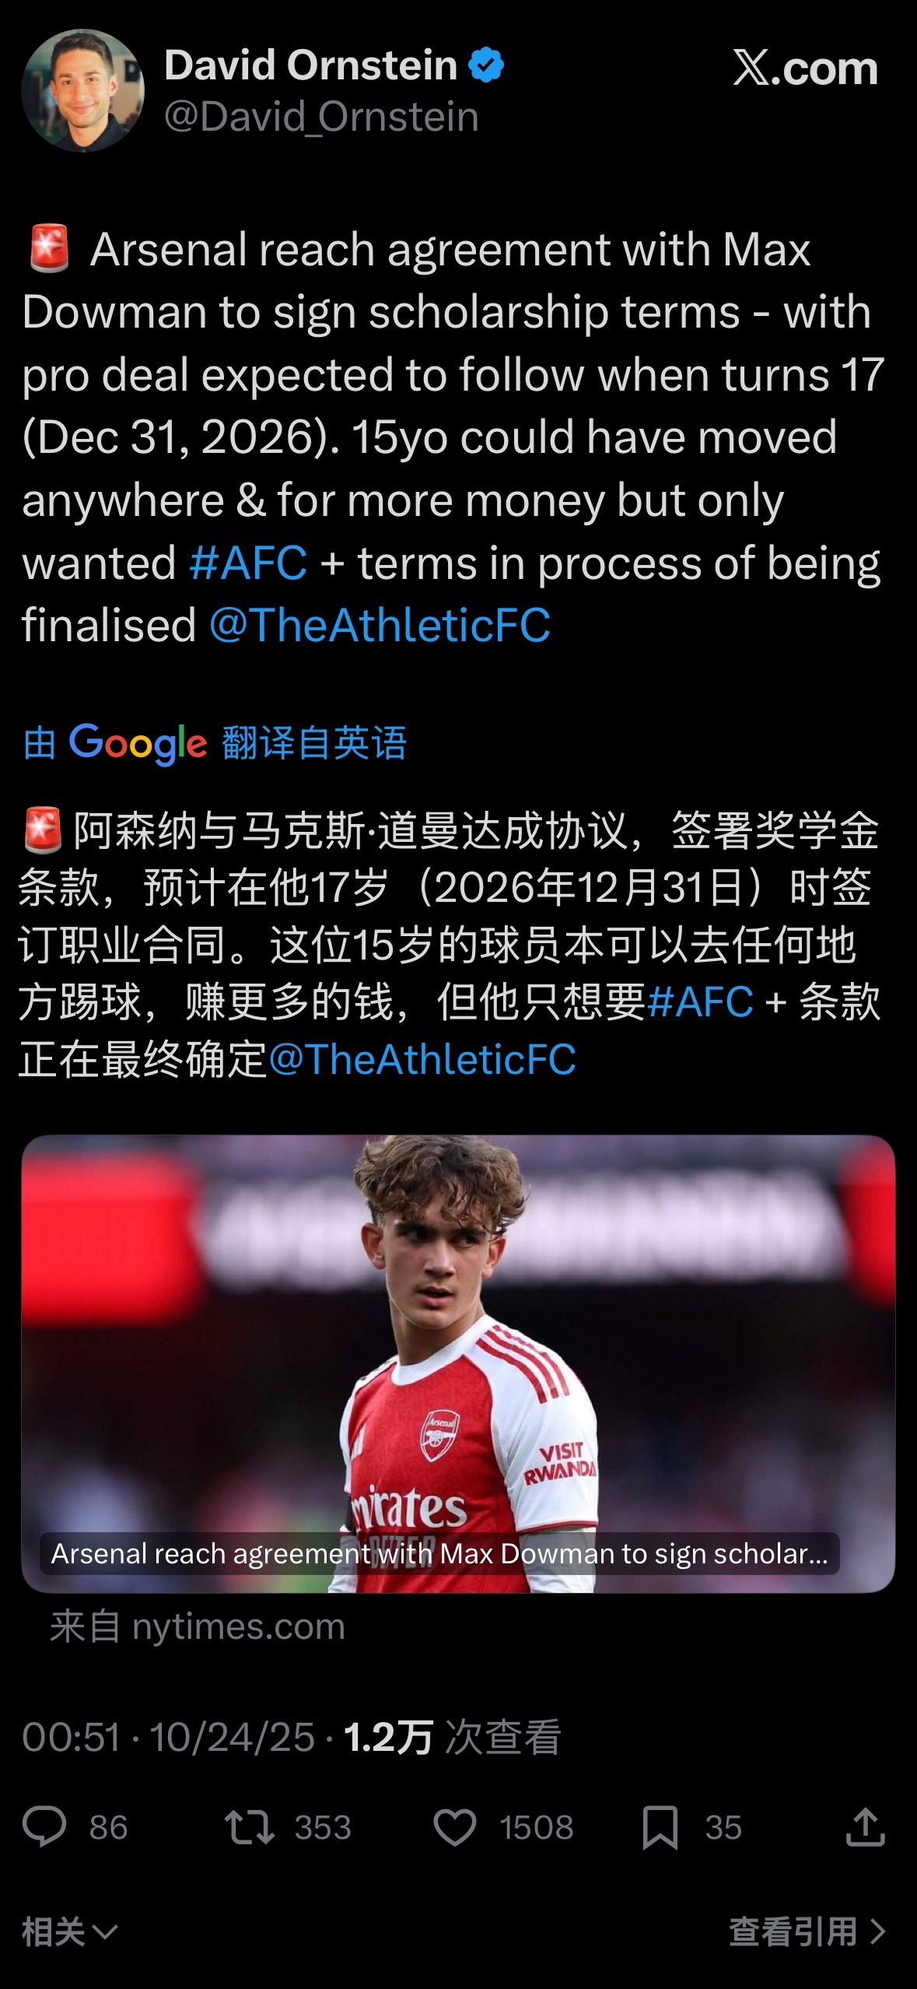
Task: Expand the 相关 sort dropdown
Action: (69, 1931)
